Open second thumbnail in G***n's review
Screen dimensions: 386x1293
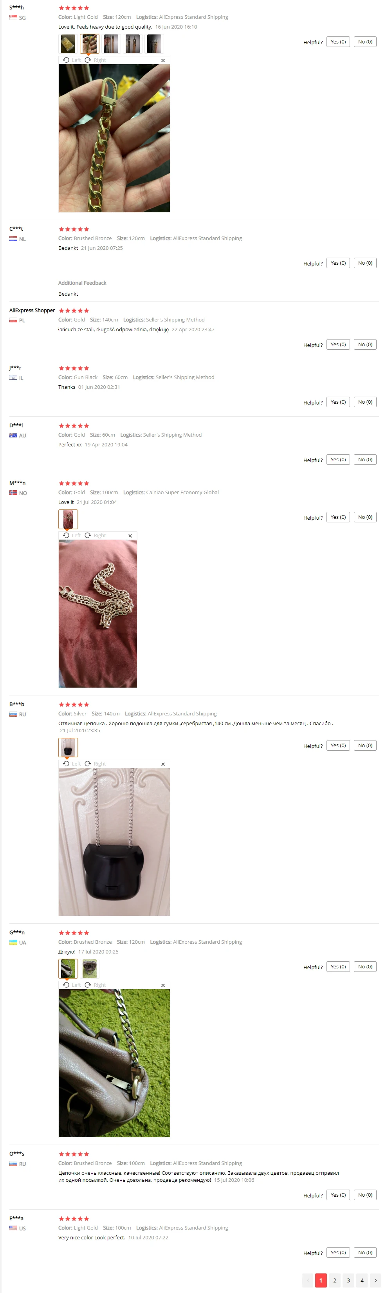tap(90, 969)
